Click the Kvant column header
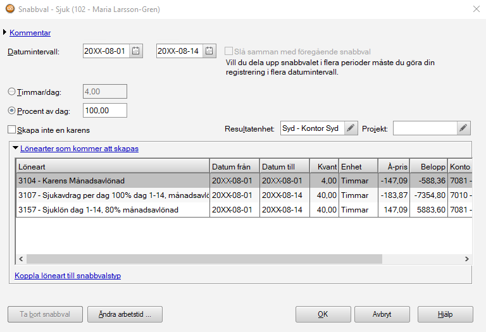Screen dimensions: 486x332 coord(324,166)
